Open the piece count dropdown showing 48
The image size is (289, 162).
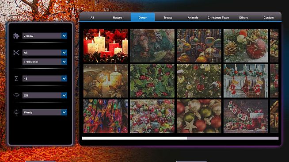point(45,79)
